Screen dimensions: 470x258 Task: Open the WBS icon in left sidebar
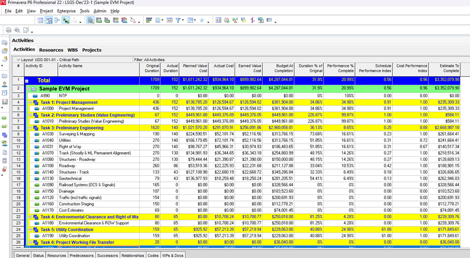(x=5, y=135)
